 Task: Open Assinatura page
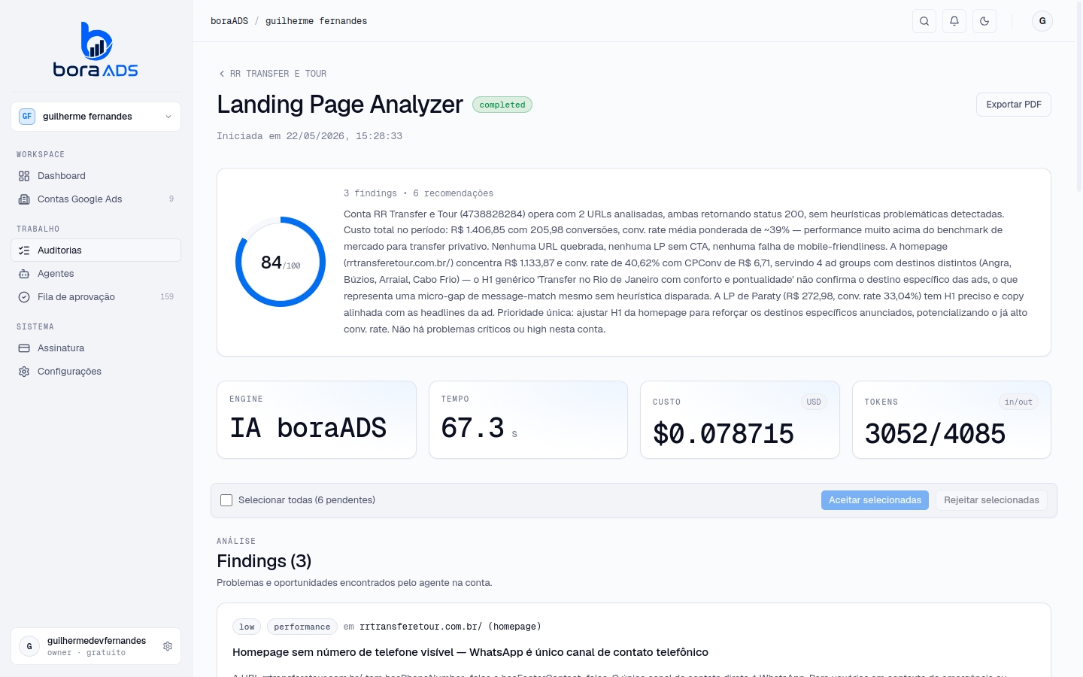point(96,348)
